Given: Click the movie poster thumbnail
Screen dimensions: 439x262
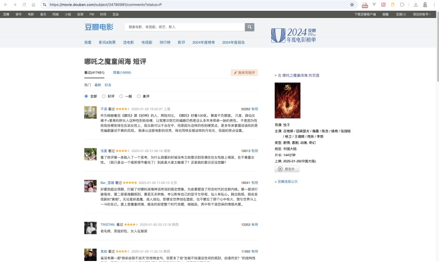Looking at the screenshot, I should (x=287, y=101).
